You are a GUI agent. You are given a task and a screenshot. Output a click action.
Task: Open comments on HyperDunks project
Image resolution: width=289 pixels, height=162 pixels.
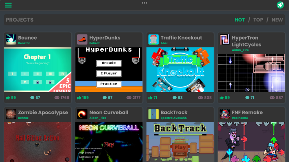coord(105,98)
